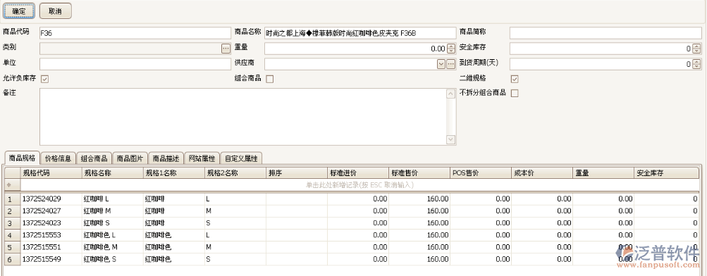Viewport: 707px width, 276px height.
Task: Open the 网站属性 tab
Action: [202, 158]
